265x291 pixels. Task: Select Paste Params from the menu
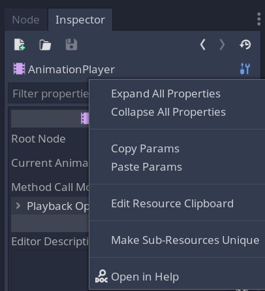tap(146, 167)
